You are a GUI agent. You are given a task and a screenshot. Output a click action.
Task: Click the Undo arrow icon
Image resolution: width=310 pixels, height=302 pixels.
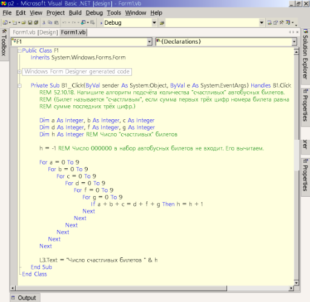64,22
